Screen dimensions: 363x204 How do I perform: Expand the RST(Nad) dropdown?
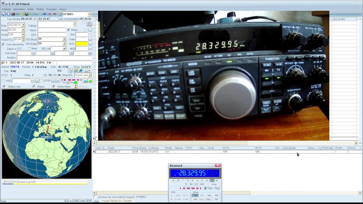(64, 39)
